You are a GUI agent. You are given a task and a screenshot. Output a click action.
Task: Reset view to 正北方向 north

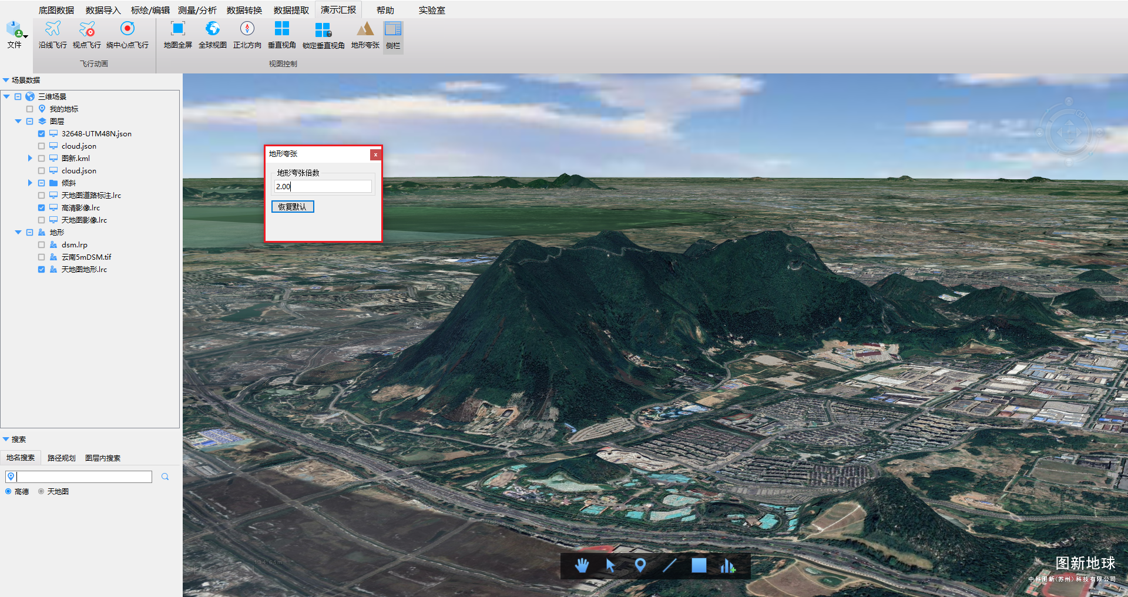pos(247,35)
